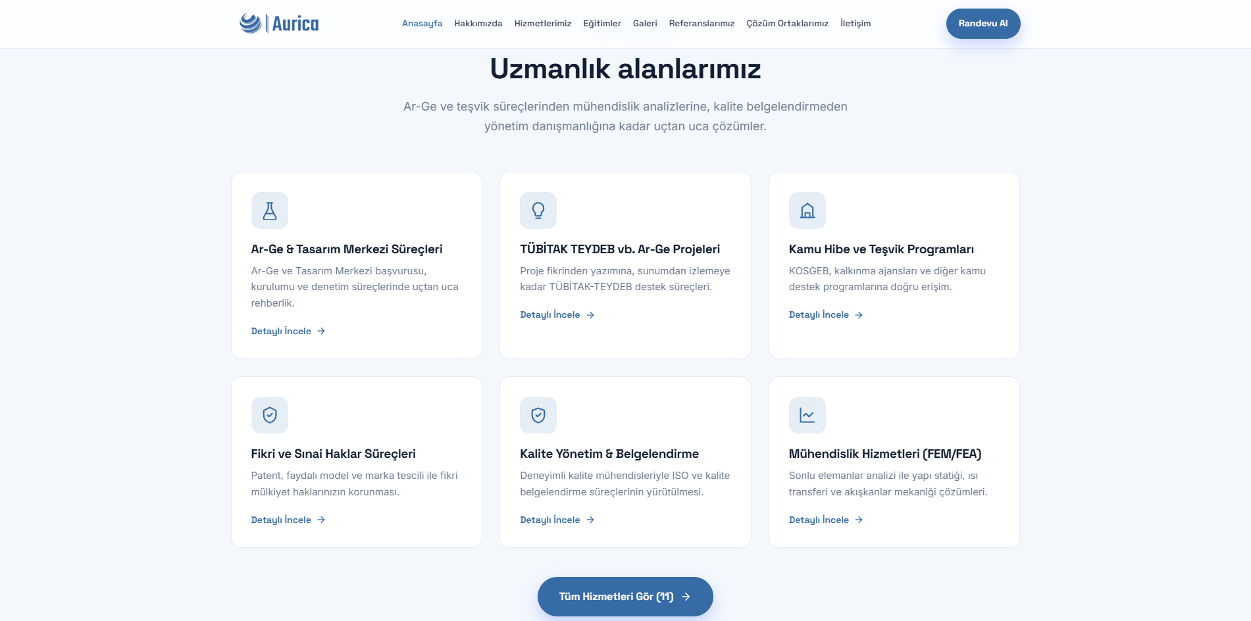
Task: Open Hizmetlerimiz in the navigation
Action: pos(543,24)
